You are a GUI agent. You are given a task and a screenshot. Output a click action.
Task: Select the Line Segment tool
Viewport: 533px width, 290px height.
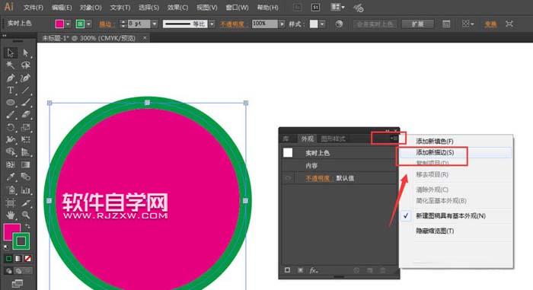tap(25, 90)
